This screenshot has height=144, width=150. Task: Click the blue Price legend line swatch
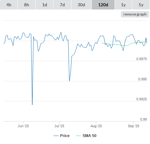coord(56,136)
